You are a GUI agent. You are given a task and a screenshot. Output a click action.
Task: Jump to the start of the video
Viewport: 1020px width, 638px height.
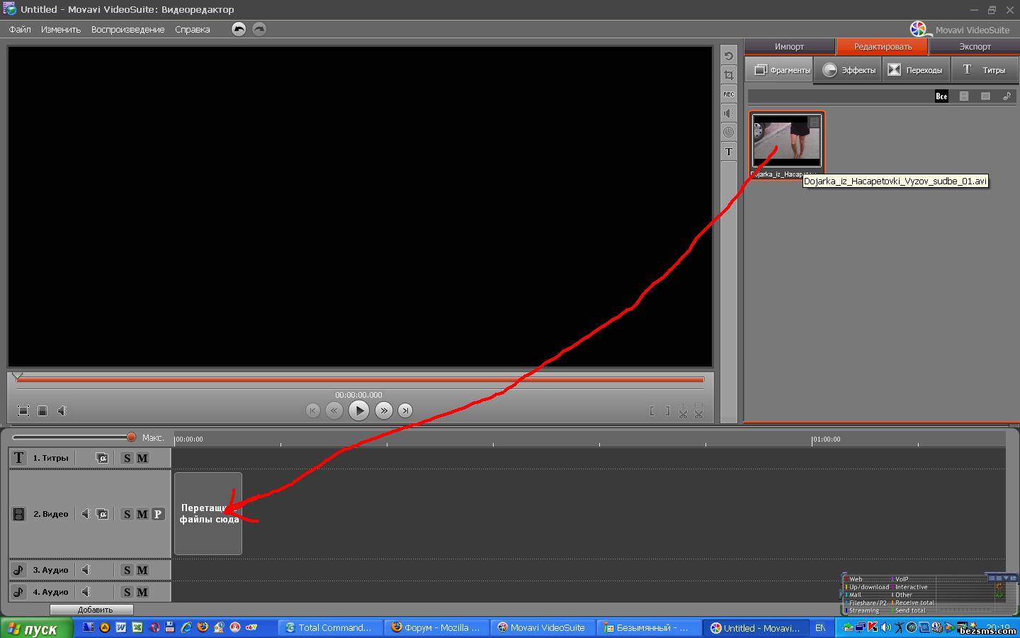[x=312, y=410]
